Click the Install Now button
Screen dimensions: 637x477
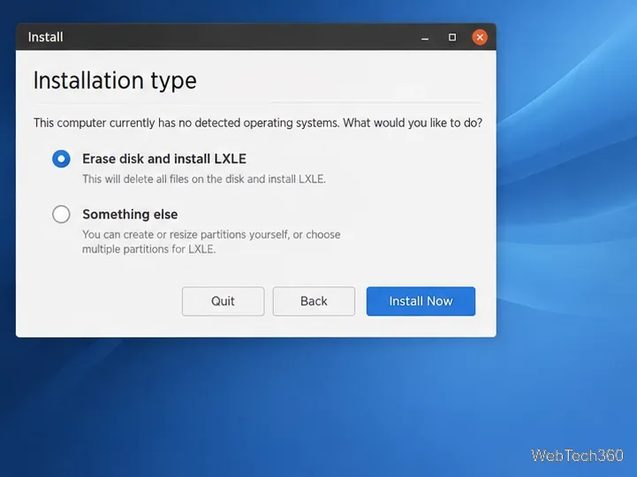pos(421,301)
